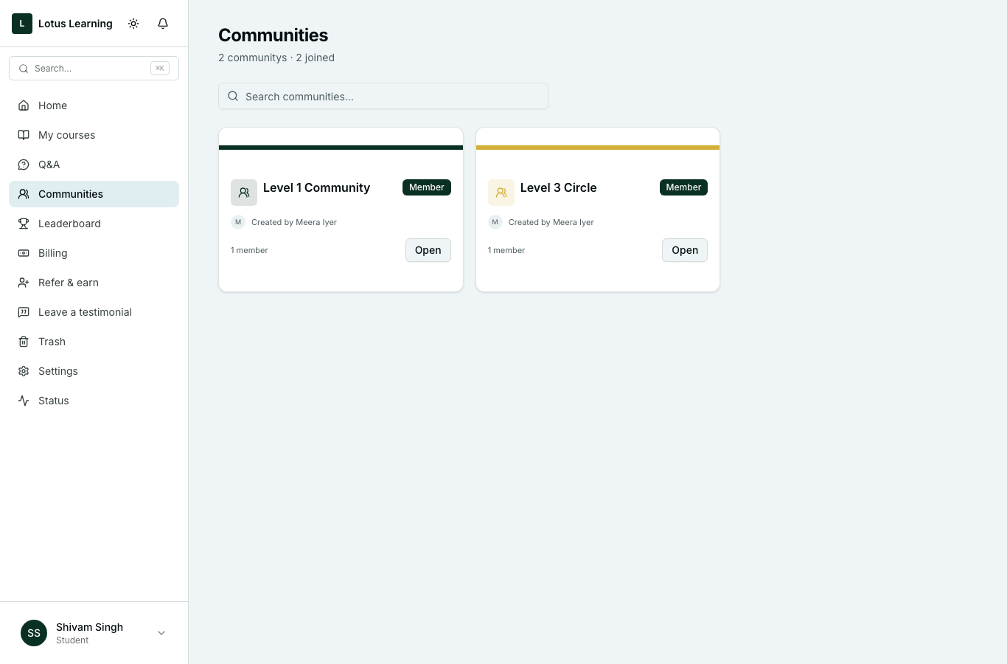Go to Home in the sidebar

point(94,106)
